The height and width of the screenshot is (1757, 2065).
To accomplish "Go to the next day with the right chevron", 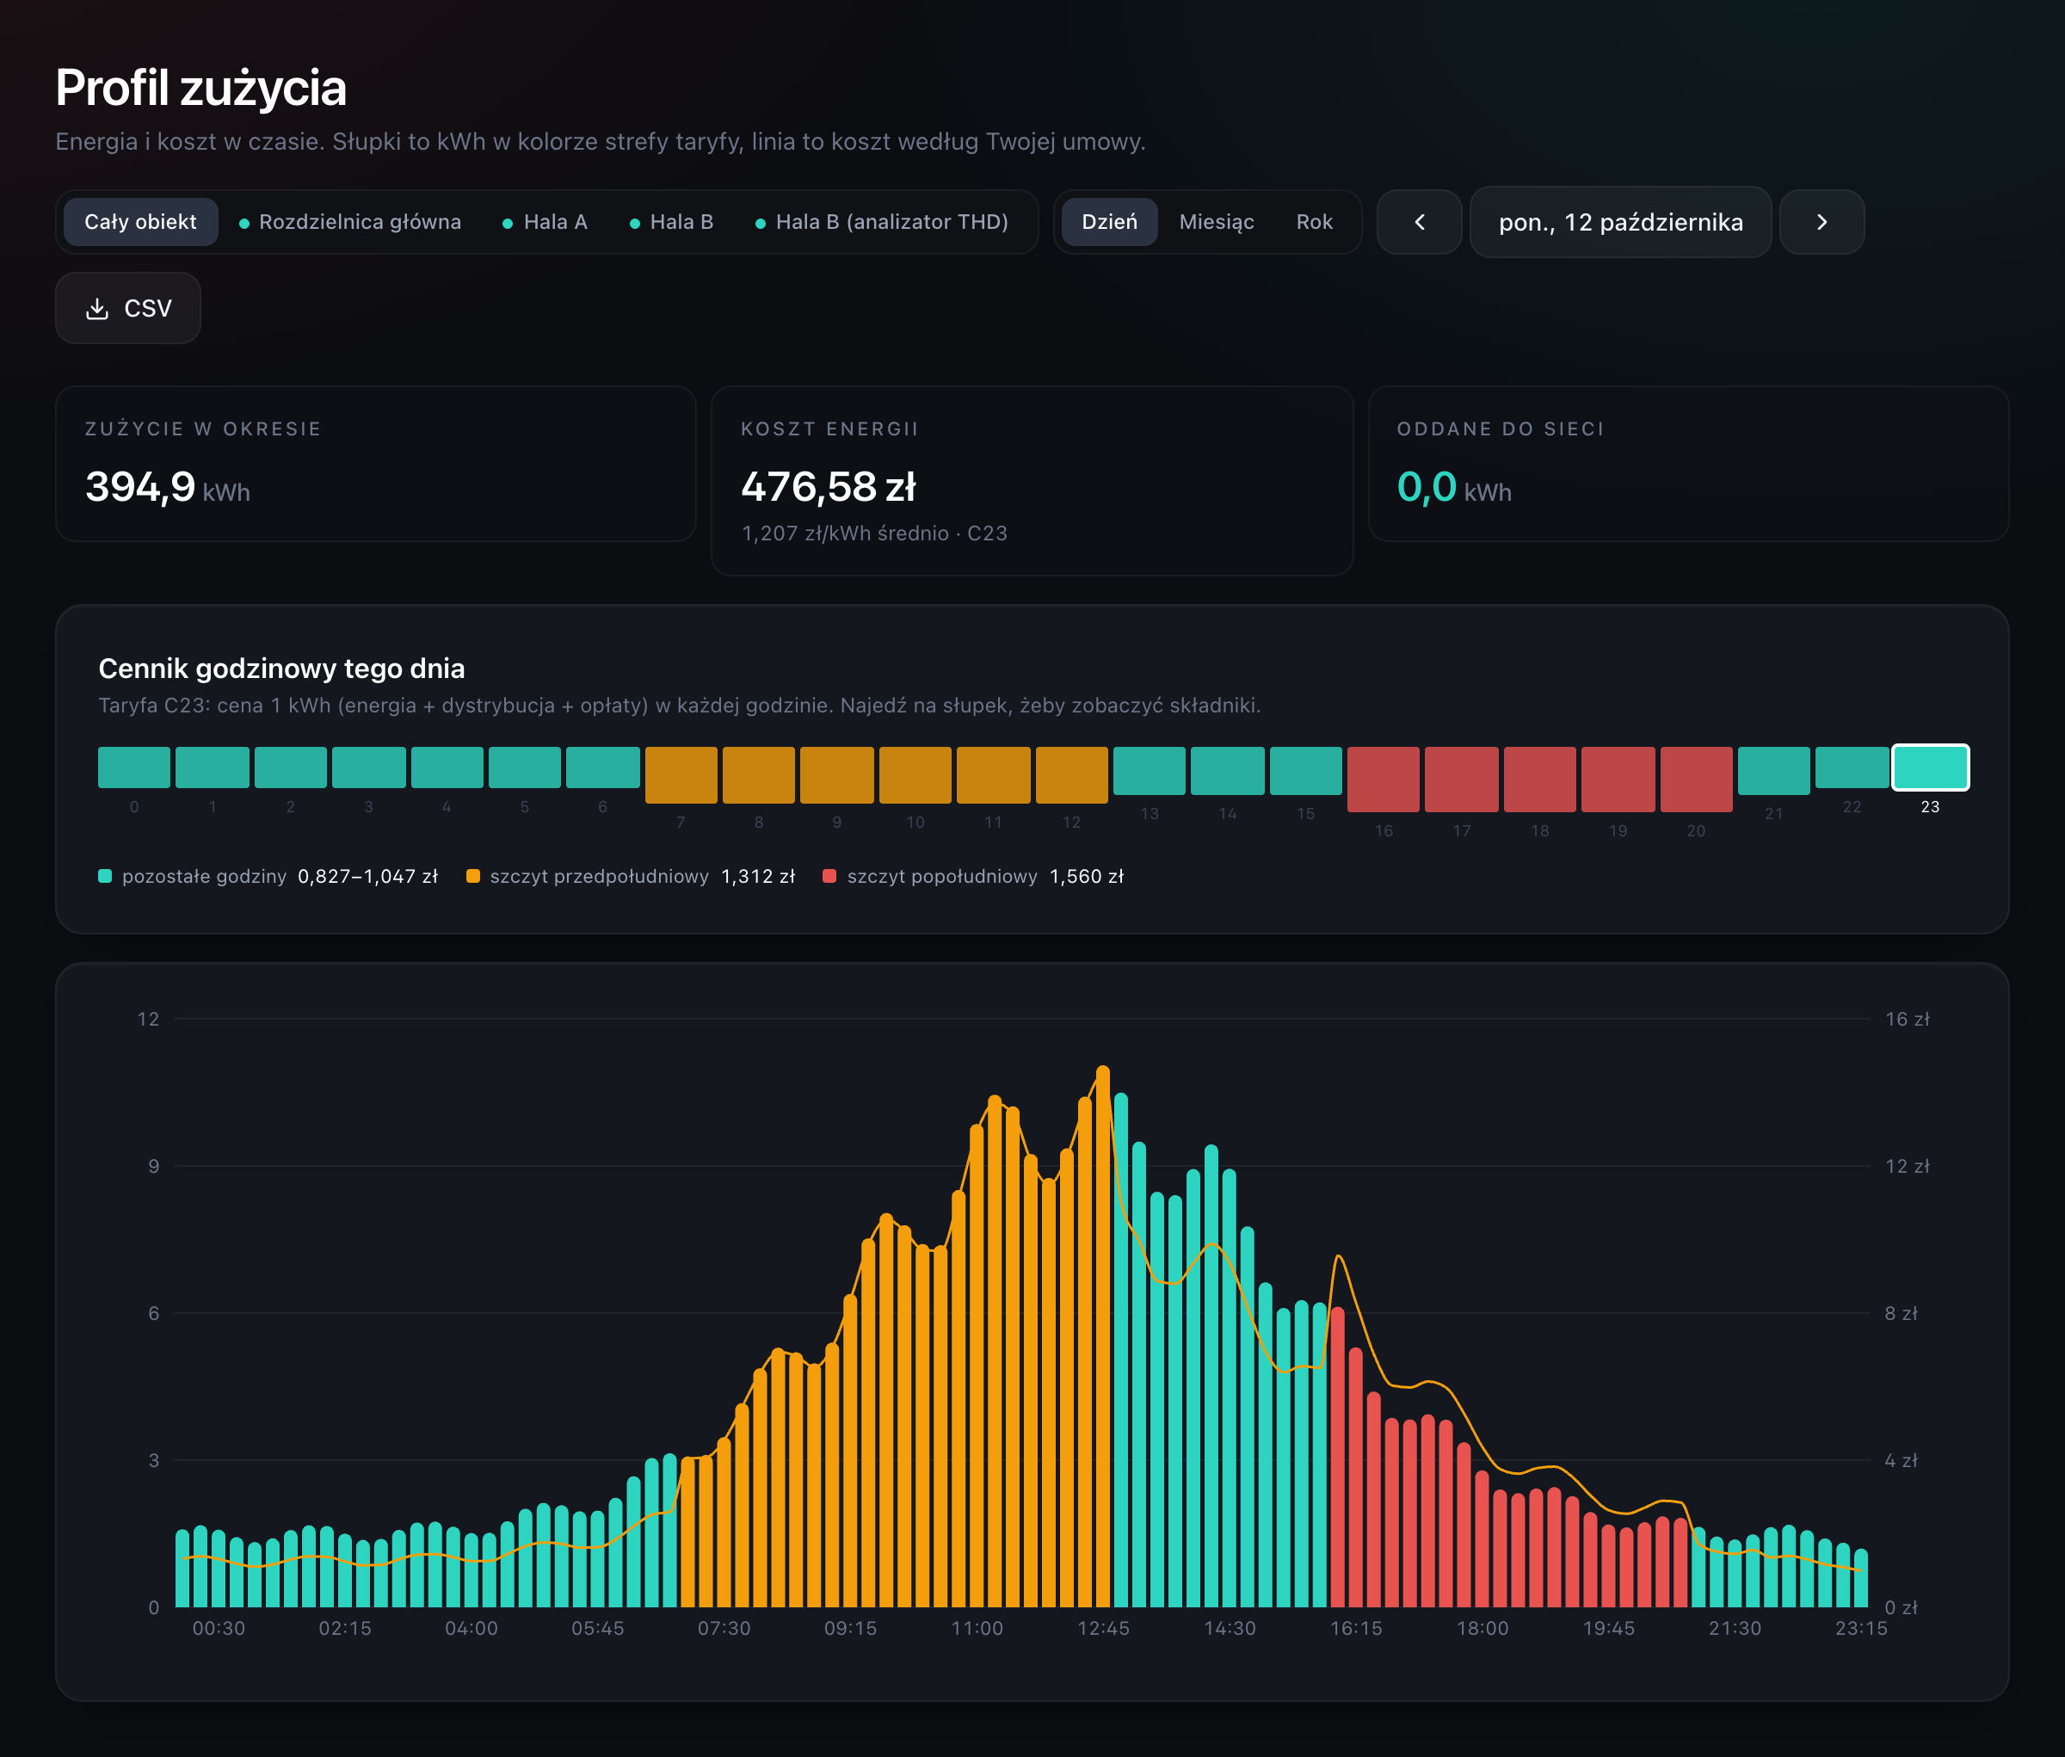I will point(1821,222).
